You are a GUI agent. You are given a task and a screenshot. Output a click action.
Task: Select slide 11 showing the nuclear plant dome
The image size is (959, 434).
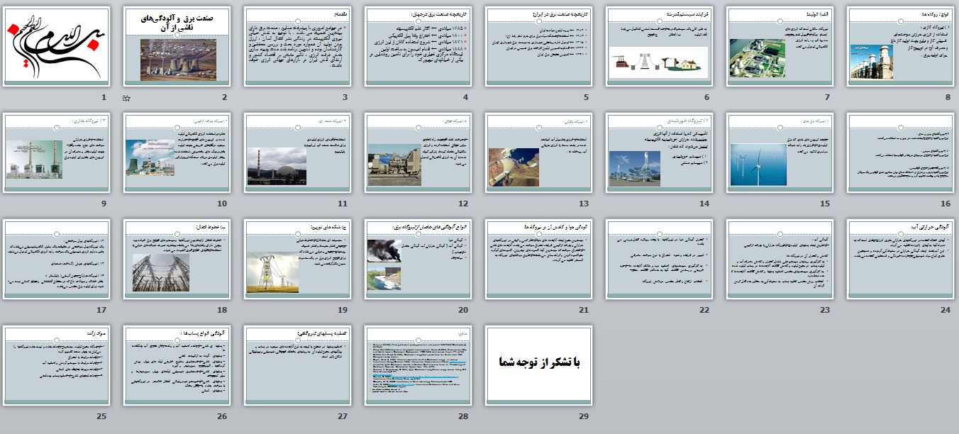[298, 153]
